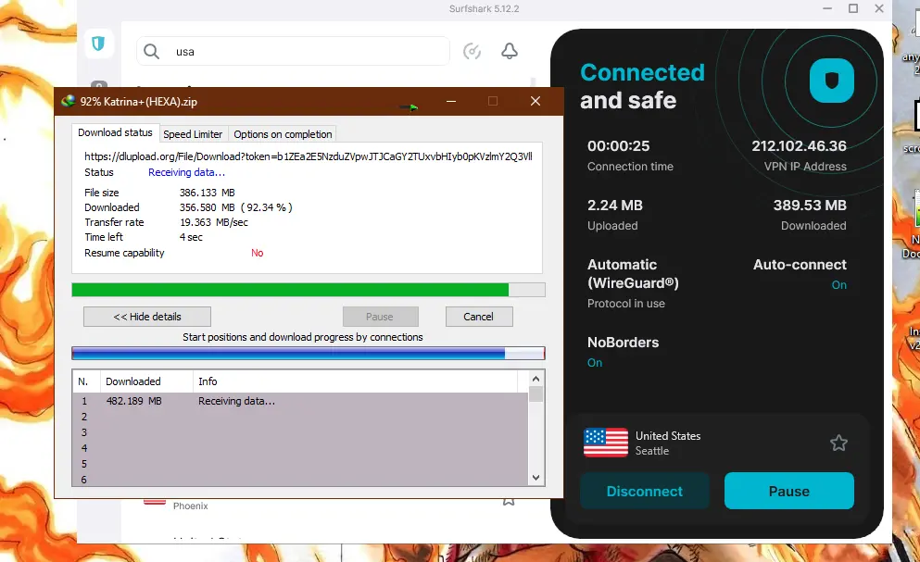Screen dimensions: 920x562
Task: Close the Surfshark window
Action: [879, 8]
